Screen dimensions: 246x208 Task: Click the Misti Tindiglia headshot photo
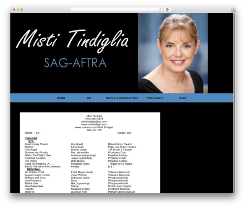tap(173, 53)
